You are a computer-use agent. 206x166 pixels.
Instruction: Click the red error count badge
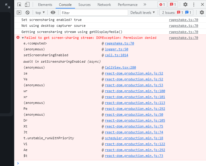pyautogui.click(x=162, y=5)
